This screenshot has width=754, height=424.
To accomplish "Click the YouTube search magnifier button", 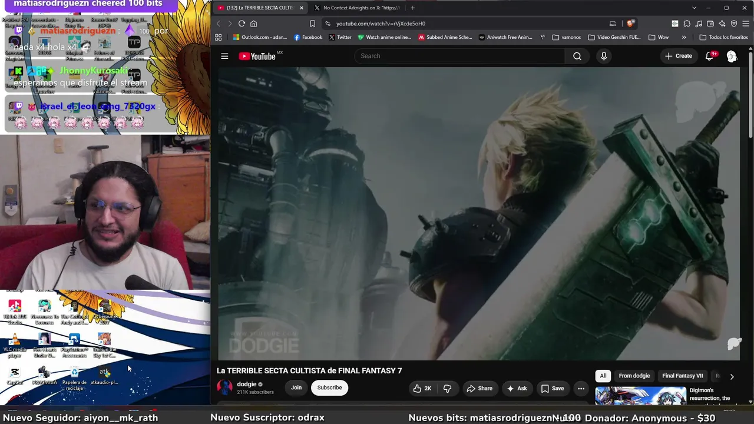I will point(577,56).
